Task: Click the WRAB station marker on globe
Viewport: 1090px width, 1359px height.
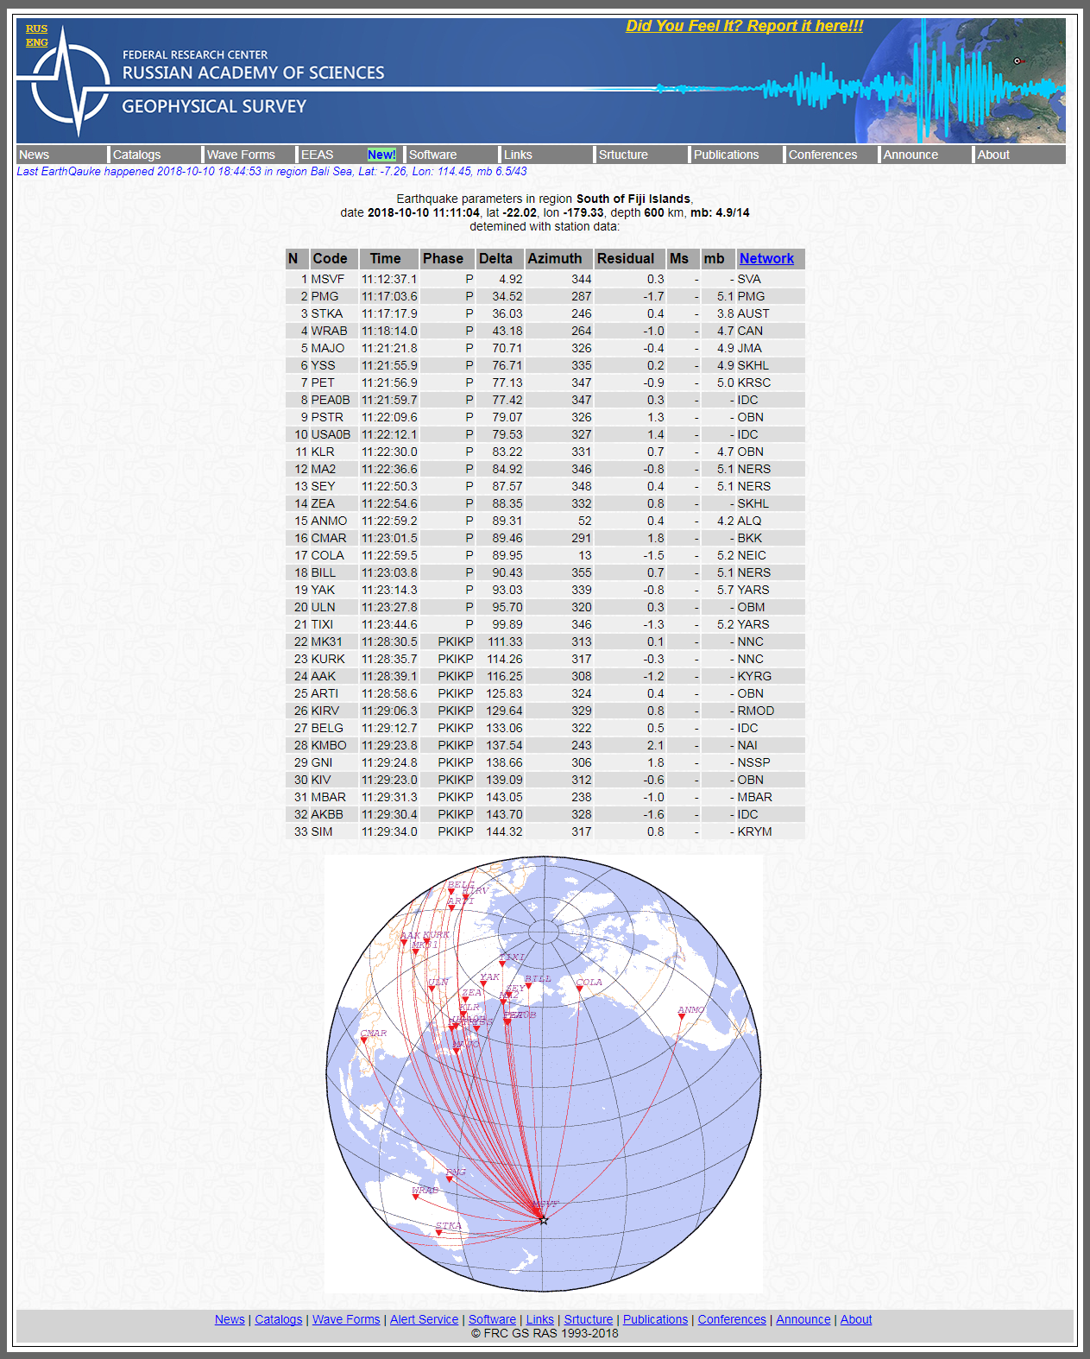Action: [x=415, y=1198]
